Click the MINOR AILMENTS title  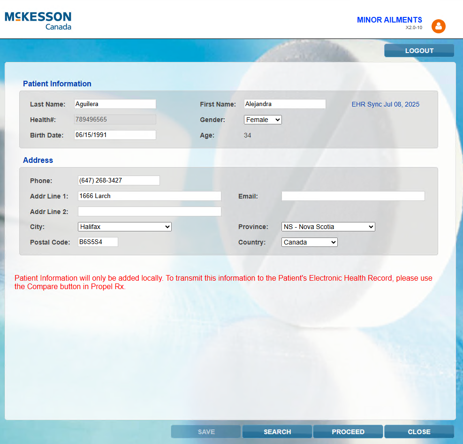coord(389,20)
